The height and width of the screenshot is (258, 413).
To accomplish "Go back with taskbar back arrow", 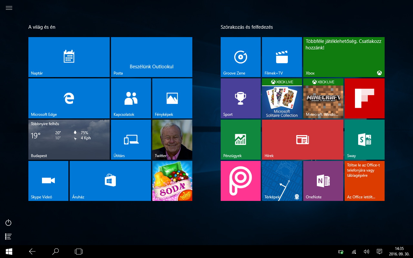I will 32,252.
